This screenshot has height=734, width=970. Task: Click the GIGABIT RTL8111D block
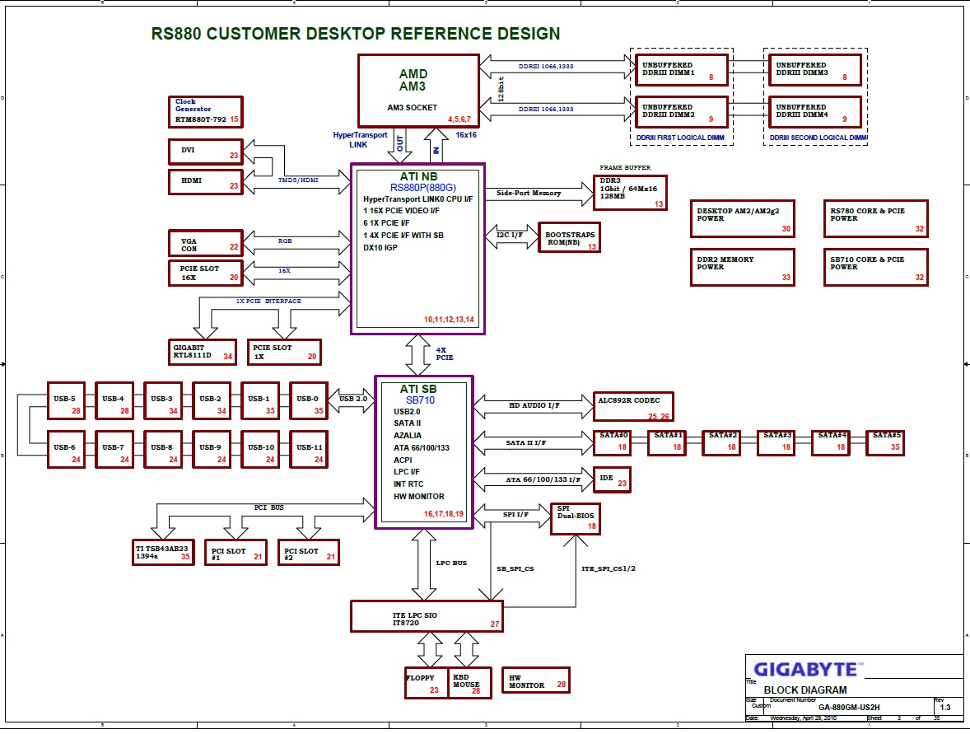[x=203, y=352]
